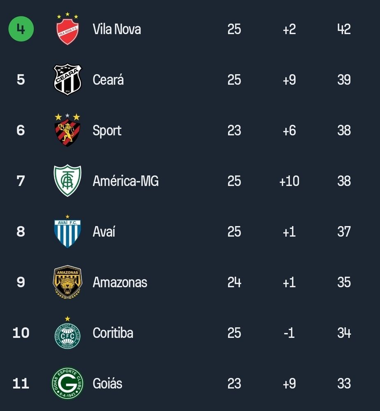The height and width of the screenshot is (411, 380).
Task: Click the Vila Nova club crest
Action: (x=67, y=29)
